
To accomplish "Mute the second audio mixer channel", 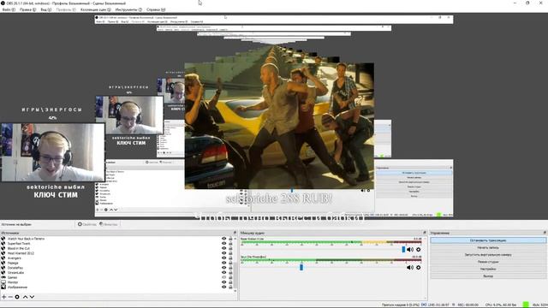I will (x=410, y=268).
